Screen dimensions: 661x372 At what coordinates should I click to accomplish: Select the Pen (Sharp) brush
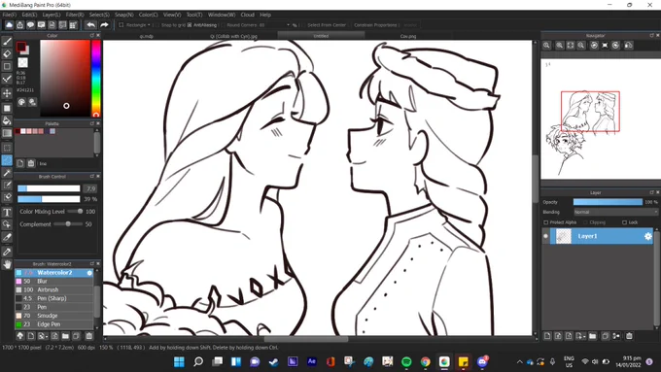(54, 298)
